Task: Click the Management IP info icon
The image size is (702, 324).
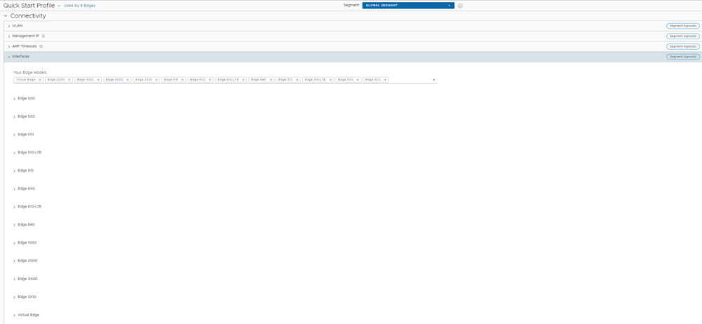Action: (44, 36)
